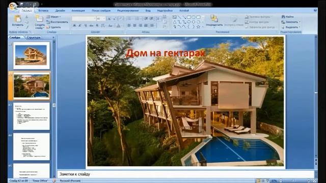
Task: Open the View (Вид) ribbon tab
Action: click(x=148, y=10)
